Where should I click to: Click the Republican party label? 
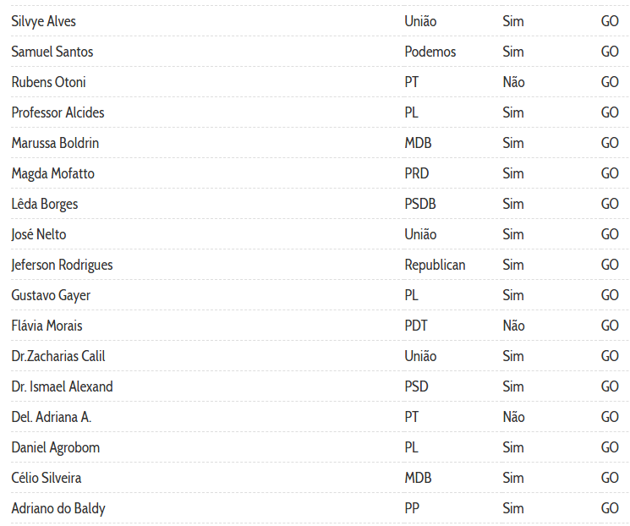435,265
